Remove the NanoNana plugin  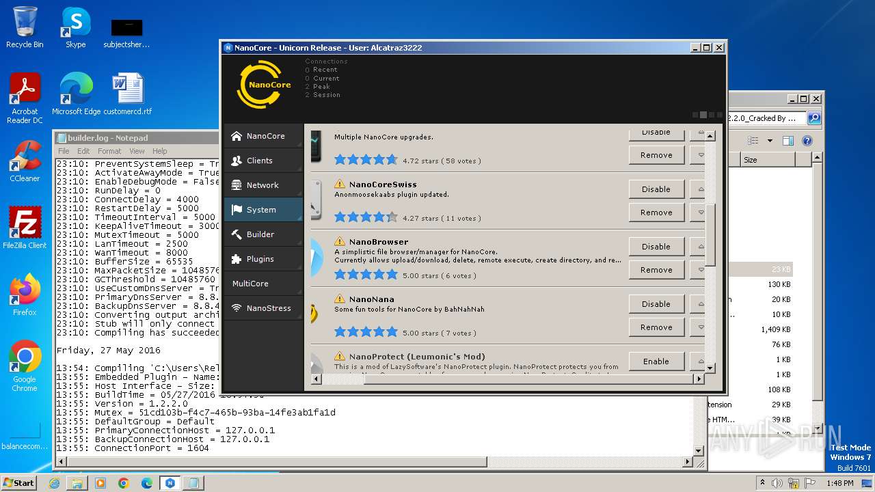[656, 327]
